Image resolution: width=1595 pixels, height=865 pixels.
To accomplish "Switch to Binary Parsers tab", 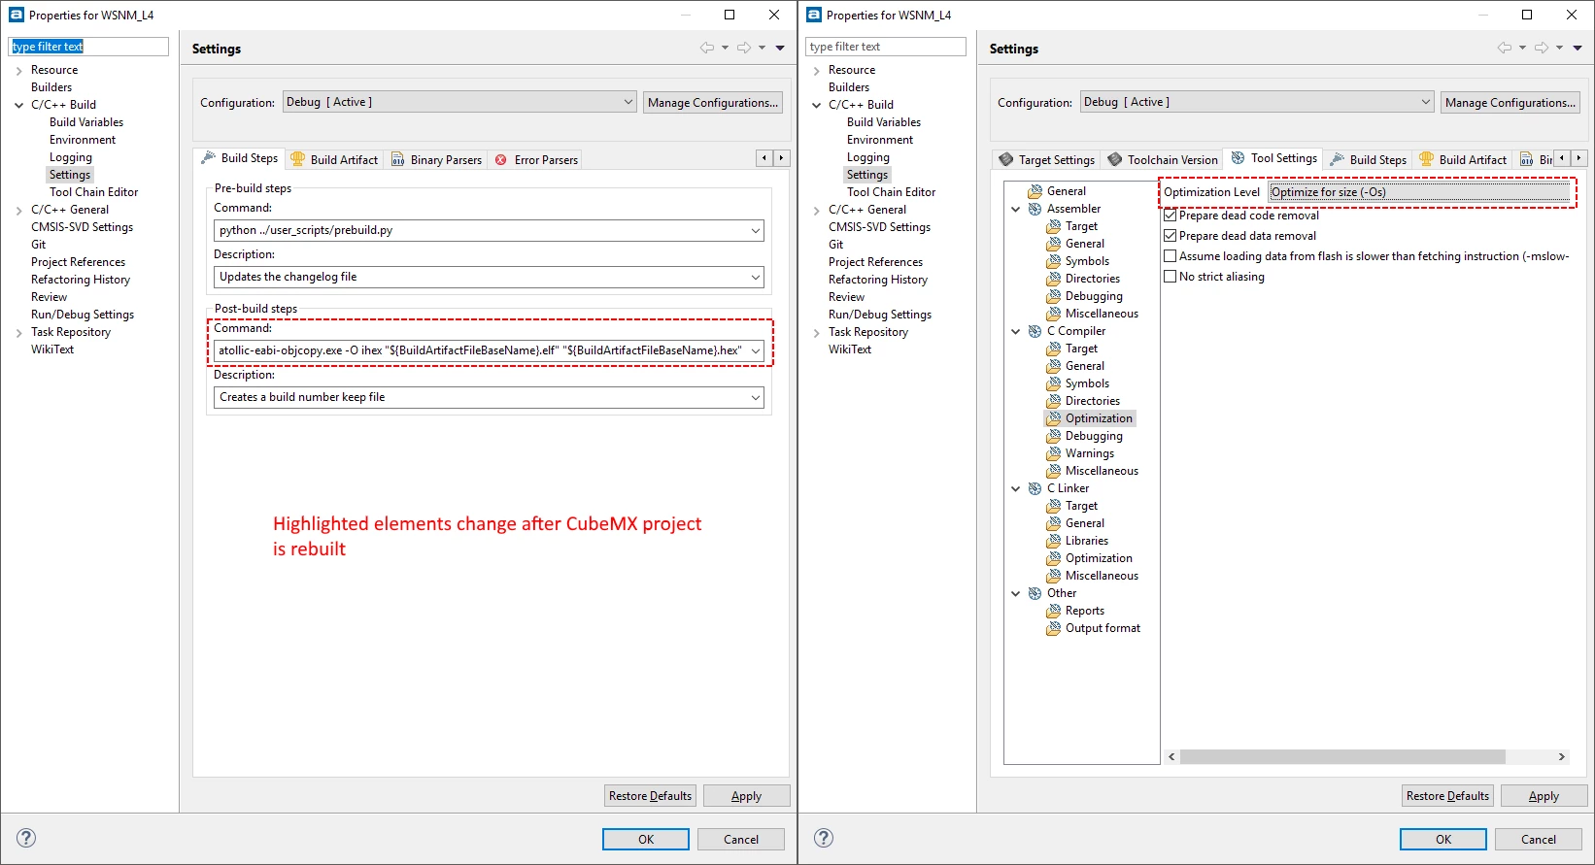I will [436, 159].
